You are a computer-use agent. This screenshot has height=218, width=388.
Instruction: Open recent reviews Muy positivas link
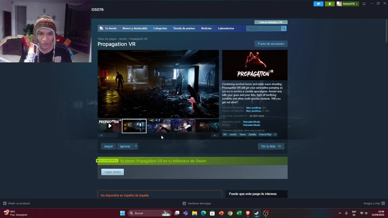point(253,108)
